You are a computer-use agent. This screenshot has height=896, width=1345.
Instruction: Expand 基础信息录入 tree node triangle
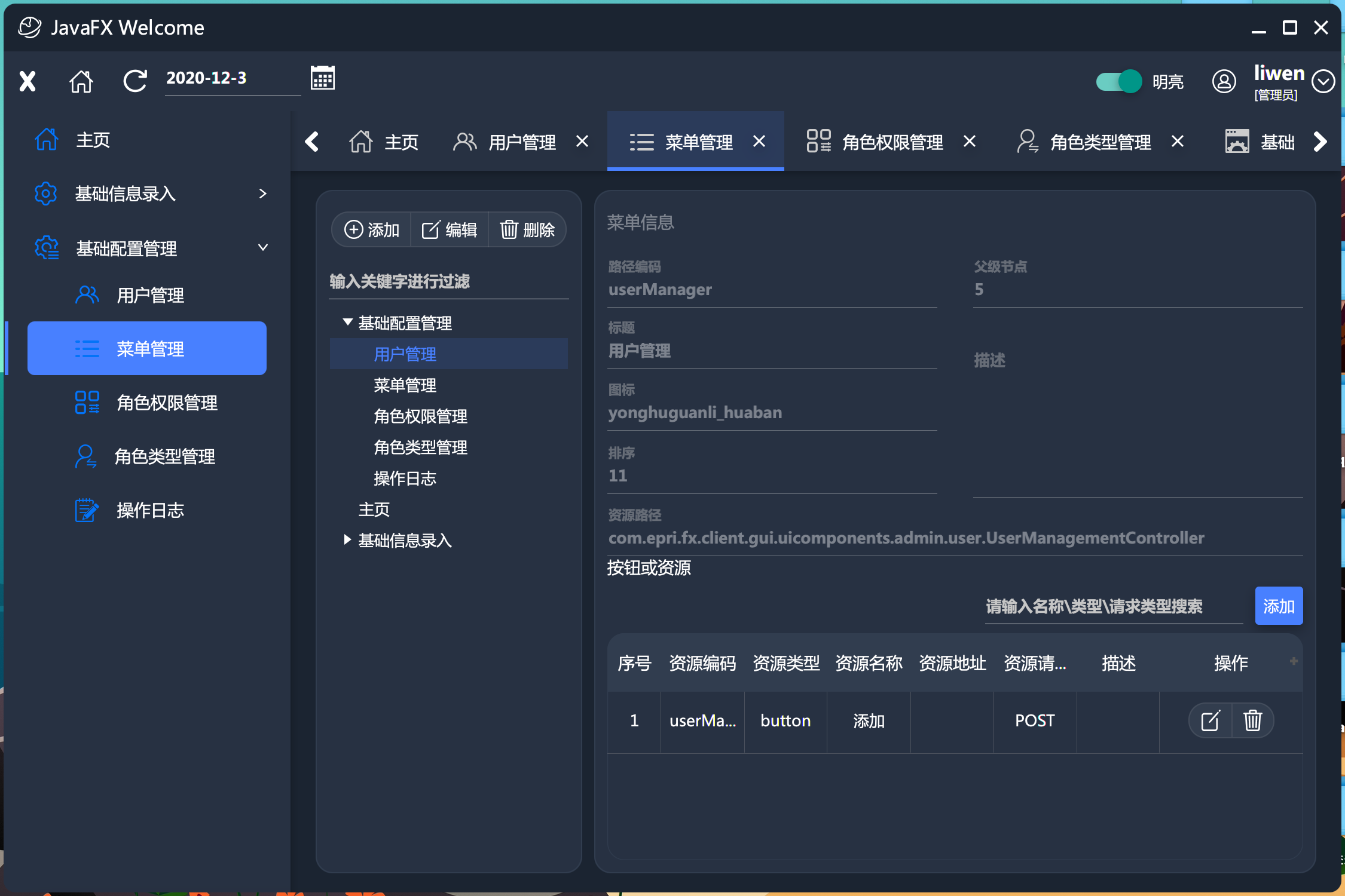[347, 540]
